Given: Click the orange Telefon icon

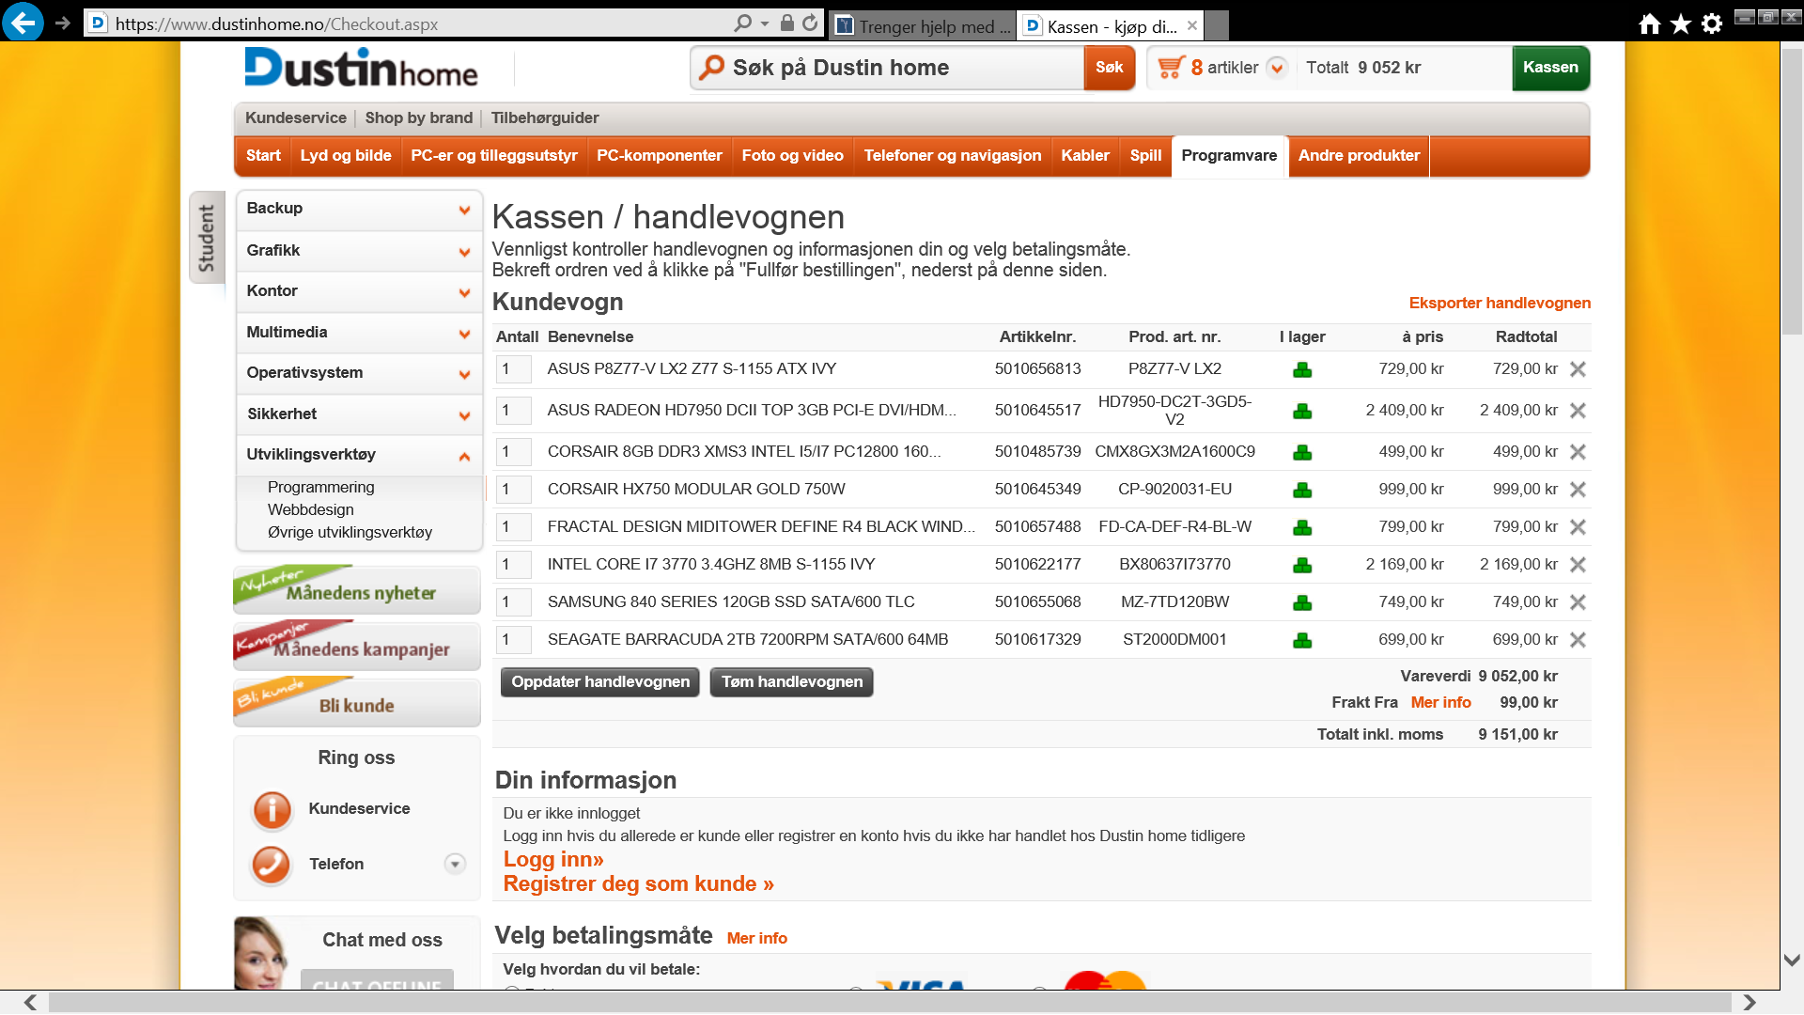Looking at the screenshot, I should 272,865.
